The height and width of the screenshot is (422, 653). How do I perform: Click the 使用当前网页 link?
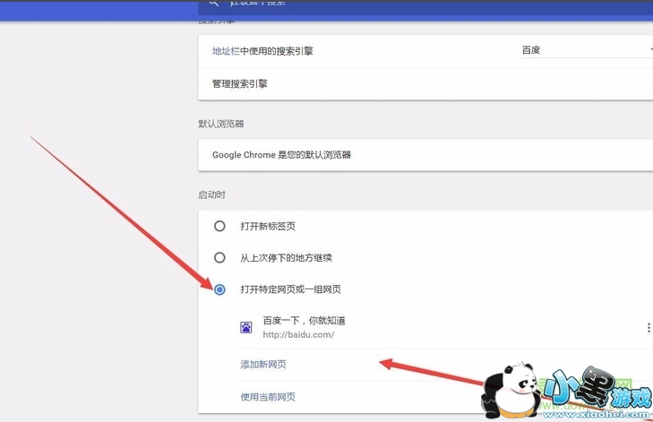[x=268, y=397]
